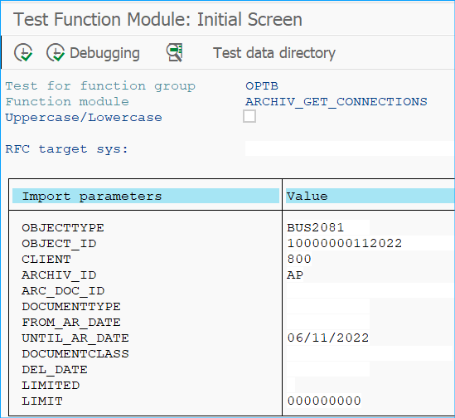Click the DEL_DATE value field
Screen dimensions: 455x418
[328, 369]
